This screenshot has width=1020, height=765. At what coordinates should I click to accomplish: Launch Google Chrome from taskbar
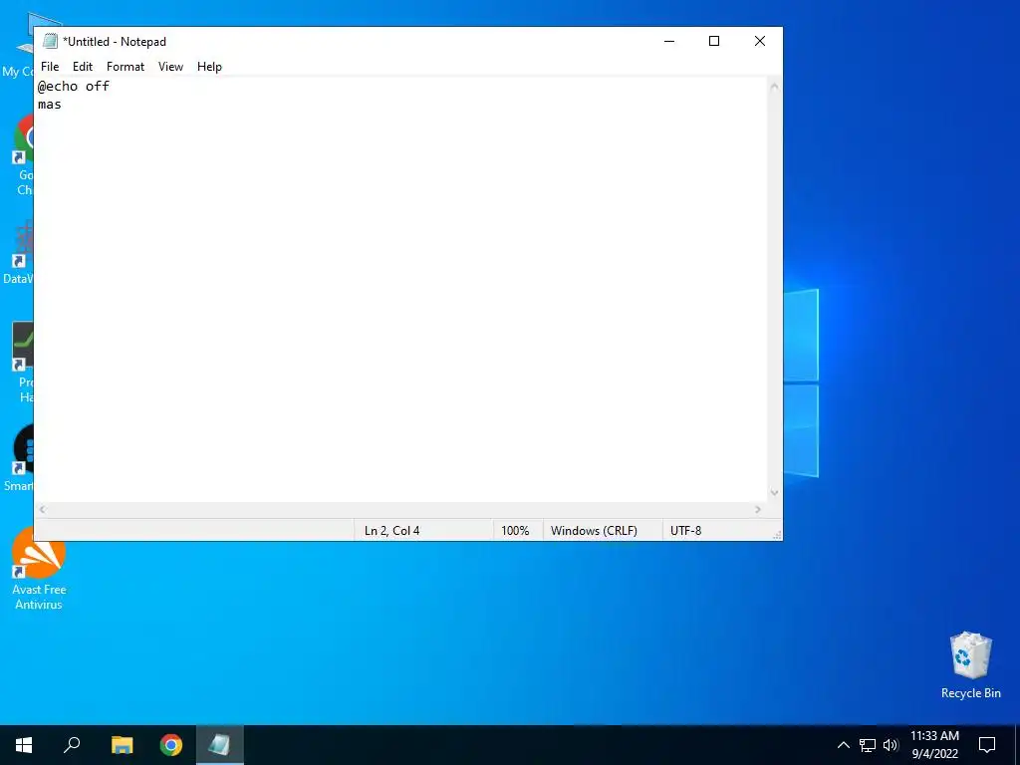171,745
